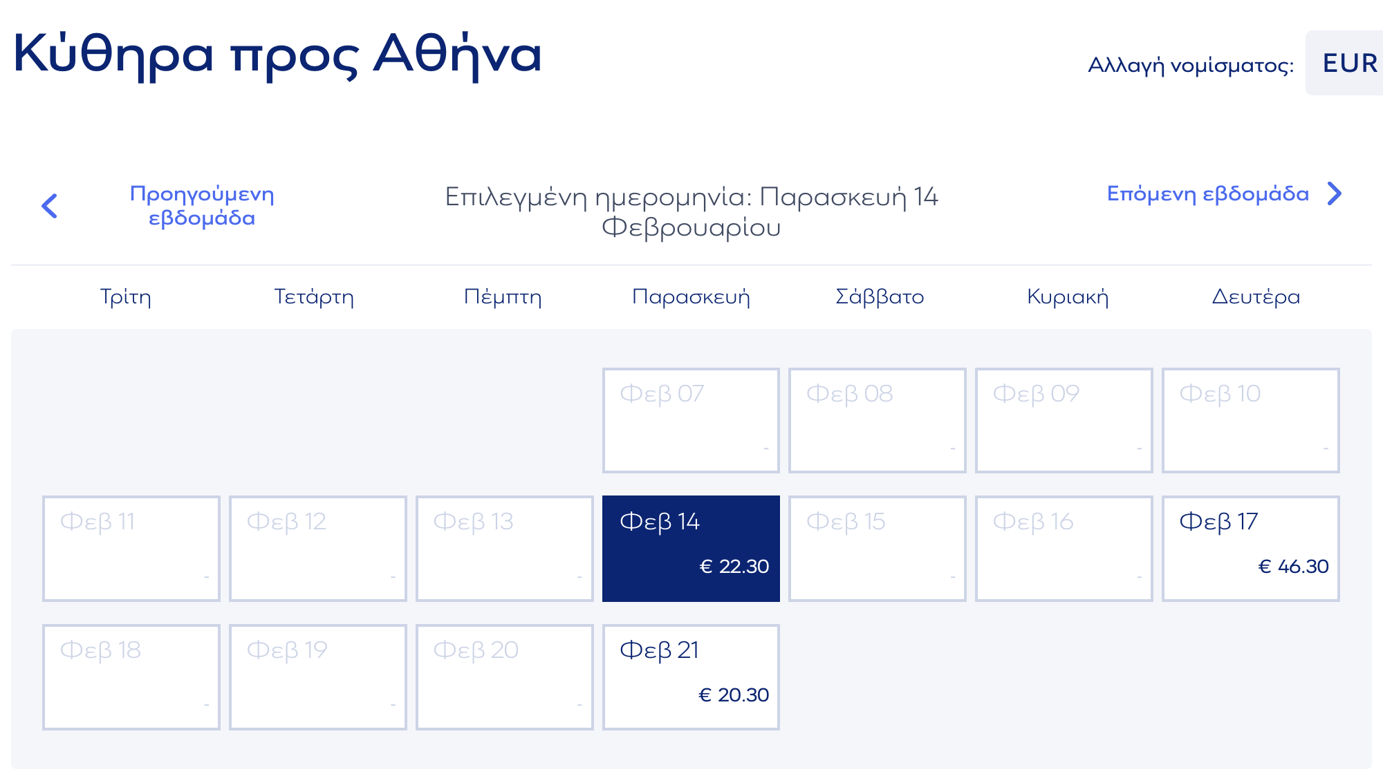Click the Φεβ 08 date cell
The height and width of the screenshot is (774, 1383).
(x=877, y=420)
